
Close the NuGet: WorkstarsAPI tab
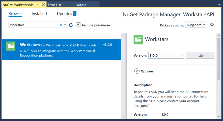[43, 5]
